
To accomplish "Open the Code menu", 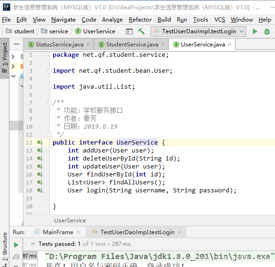I will pos(89,20).
